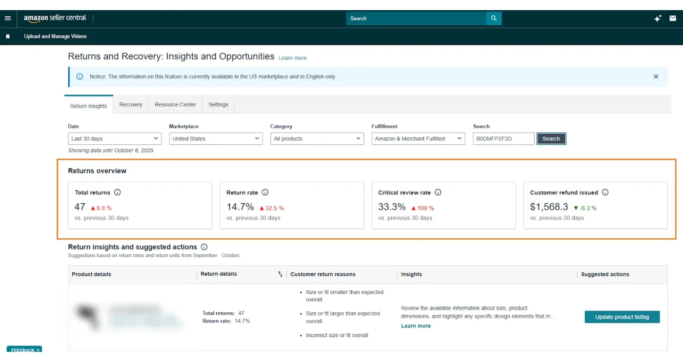Sort the Return details column
Image resolution: width=683 pixels, height=362 pixels.
[280, 274]
